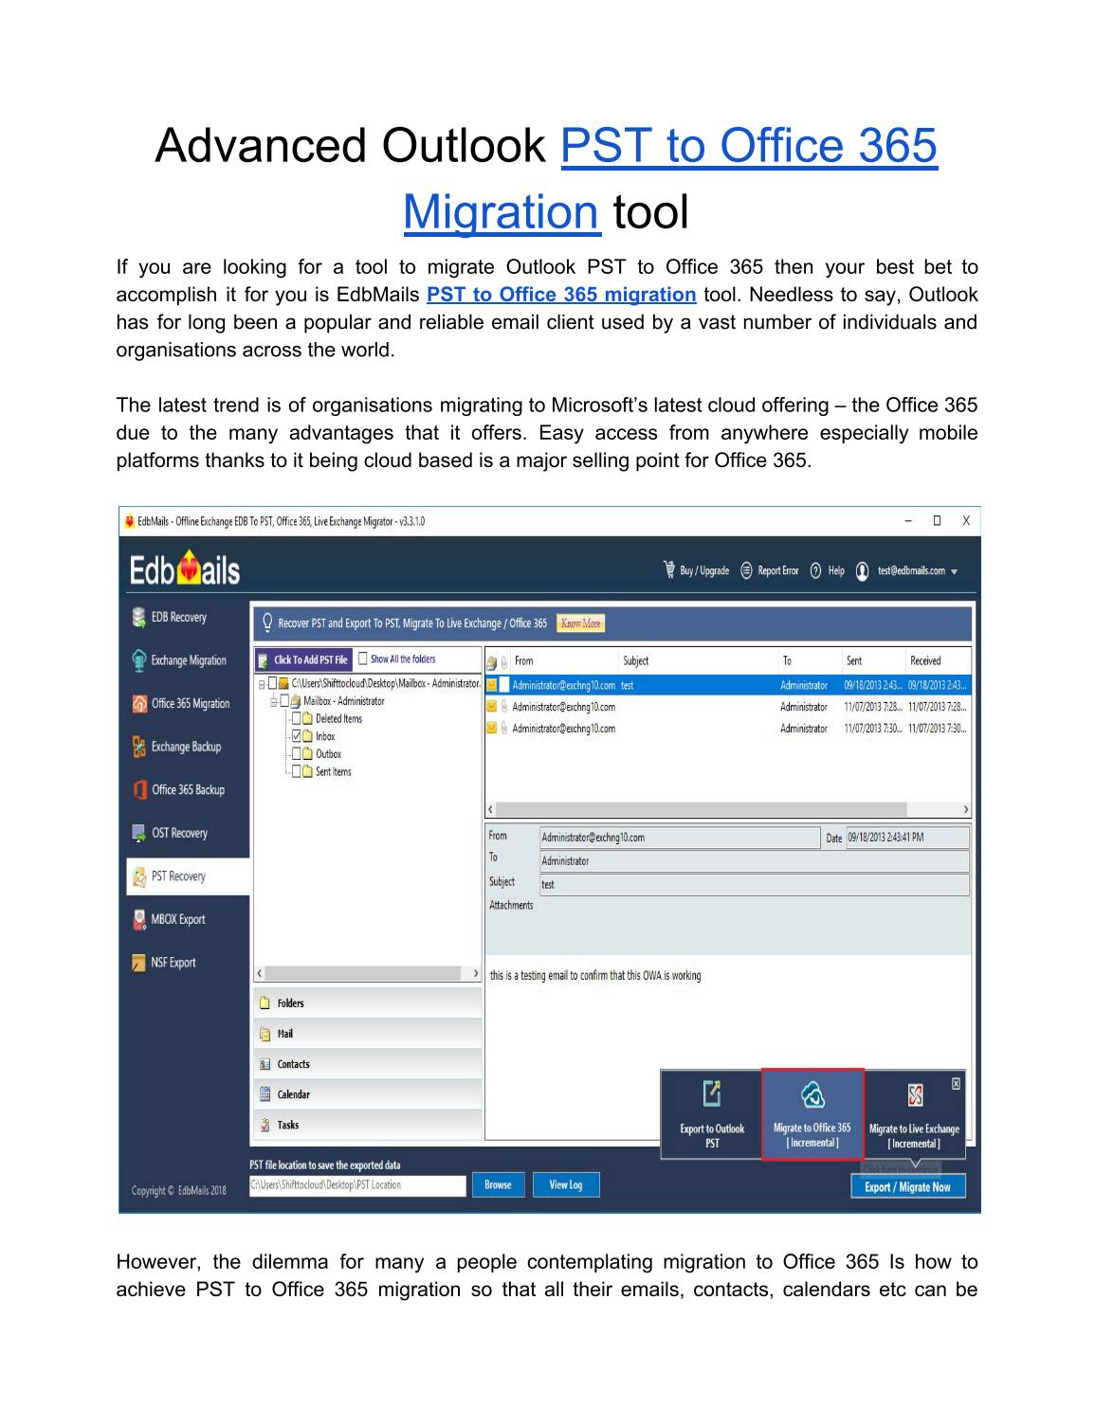The width and height of the screenshot is (1095, 1426).
Task: Click the folder tree scrollbar's left arrow
Action: point(260,973)
